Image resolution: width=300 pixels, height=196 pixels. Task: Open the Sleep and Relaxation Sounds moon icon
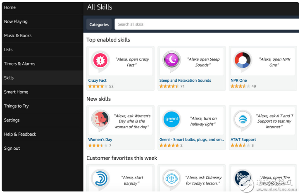(x=171, y=61)
